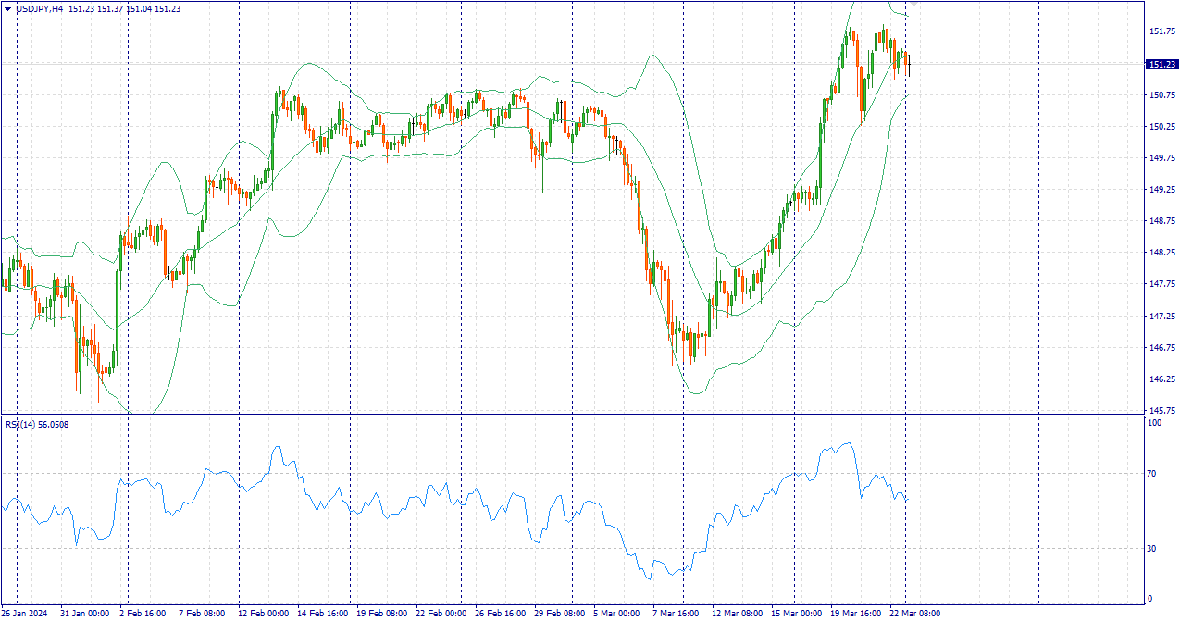Open the chart menu arrow beside USDJPY,H4
1180x621 pixels.
pyautogui.click(x=8, y=8)
